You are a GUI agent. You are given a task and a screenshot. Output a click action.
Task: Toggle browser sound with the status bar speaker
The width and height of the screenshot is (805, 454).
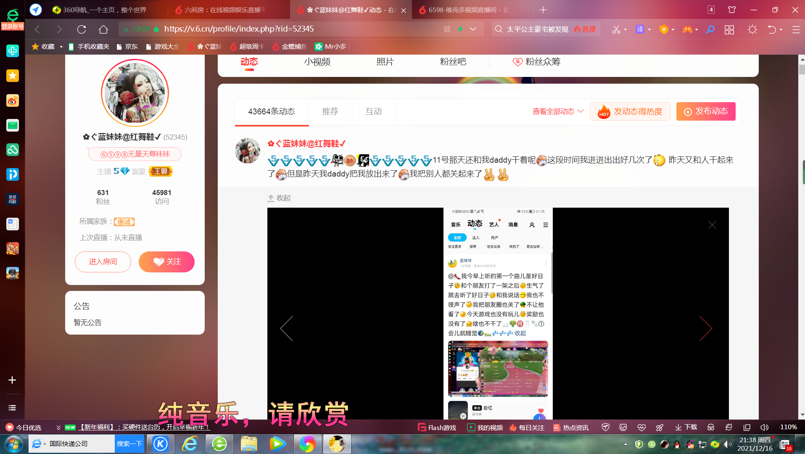tap(764, 427)
